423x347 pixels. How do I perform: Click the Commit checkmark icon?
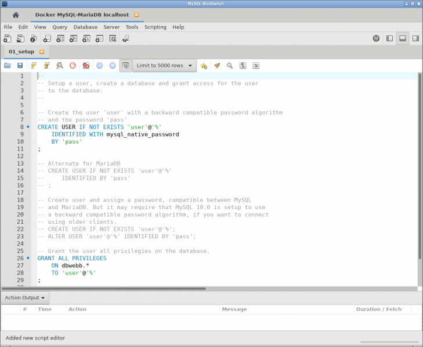100,66
